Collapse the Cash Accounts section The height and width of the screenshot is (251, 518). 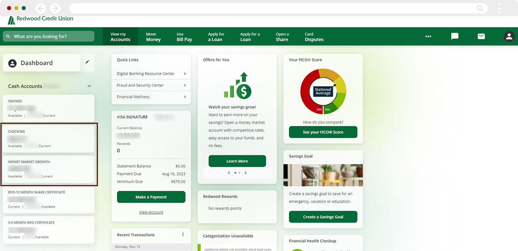point(89,86)
